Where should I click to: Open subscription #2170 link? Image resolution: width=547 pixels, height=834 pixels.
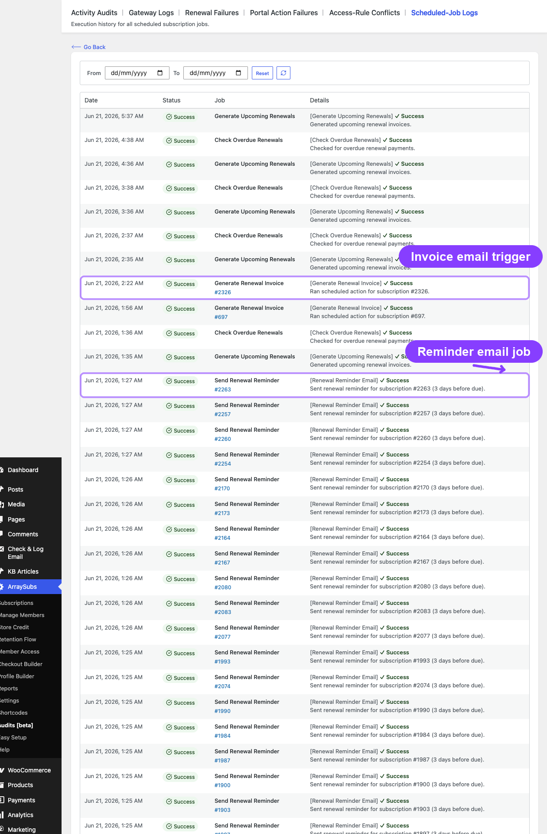point(222,488)
